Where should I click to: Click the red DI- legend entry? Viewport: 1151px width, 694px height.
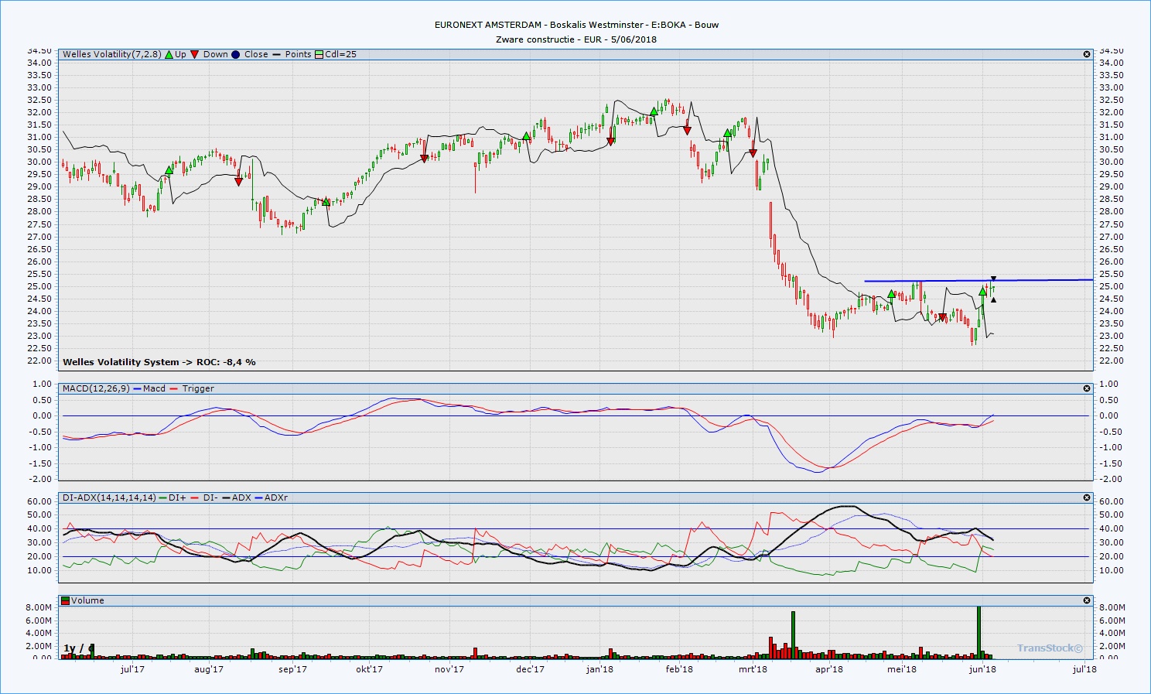[204, 497]
